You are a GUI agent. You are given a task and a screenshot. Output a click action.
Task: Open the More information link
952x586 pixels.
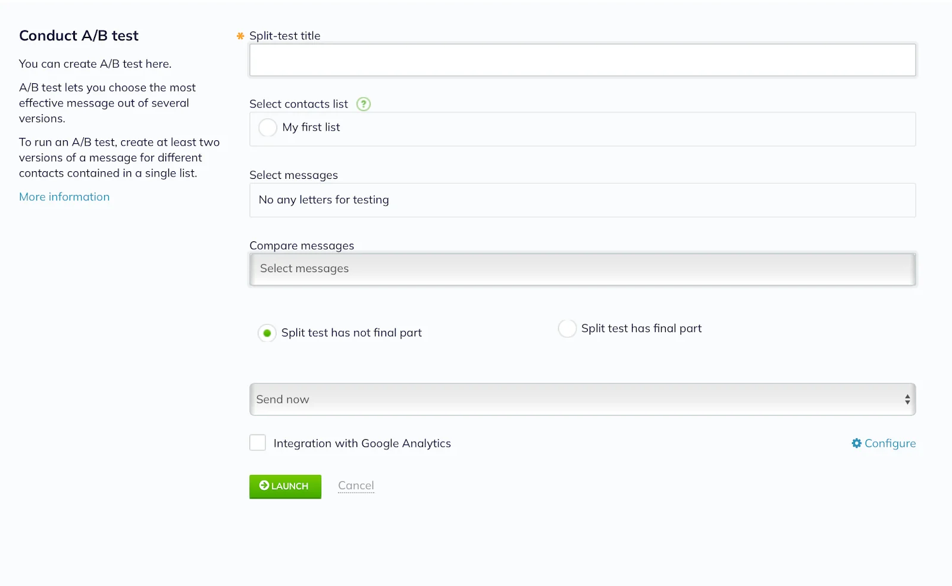click(64, 197)
